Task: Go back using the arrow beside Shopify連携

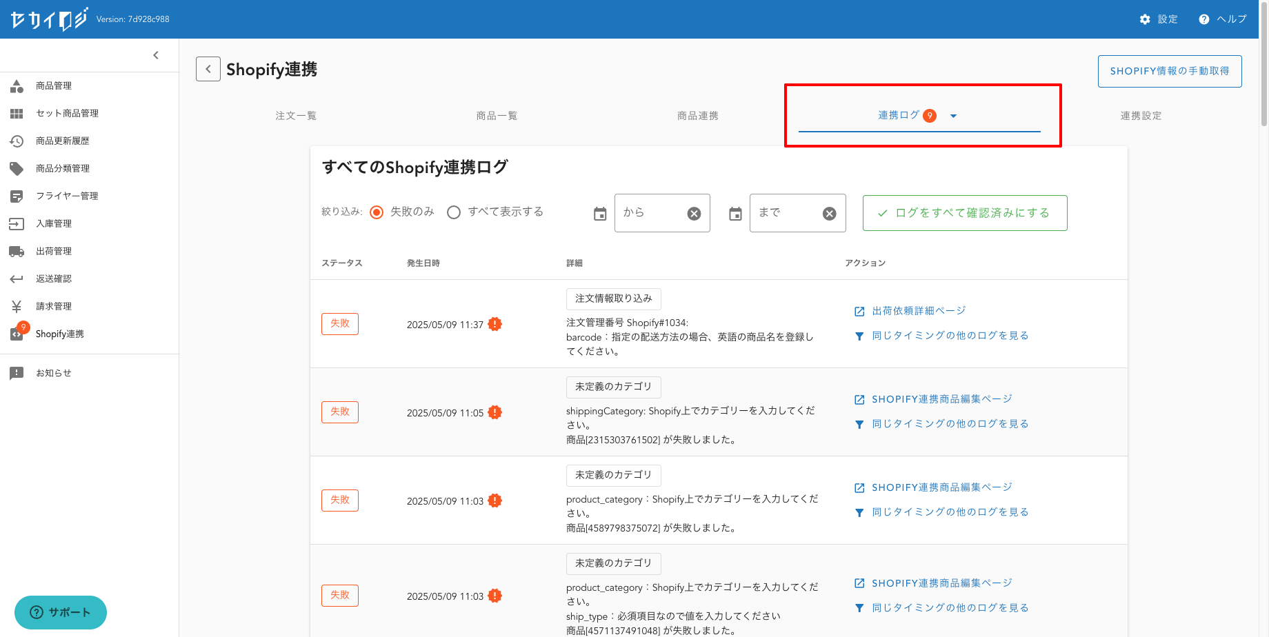Action: 208,69
